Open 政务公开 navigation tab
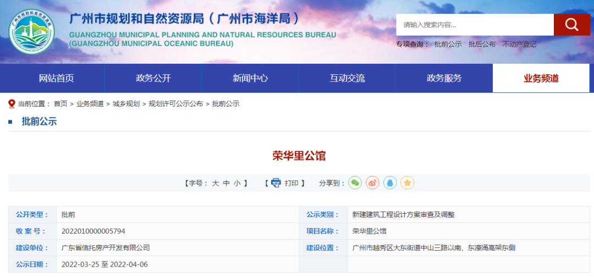The width and height of the screenshot is (594, 277). (153, 79)
